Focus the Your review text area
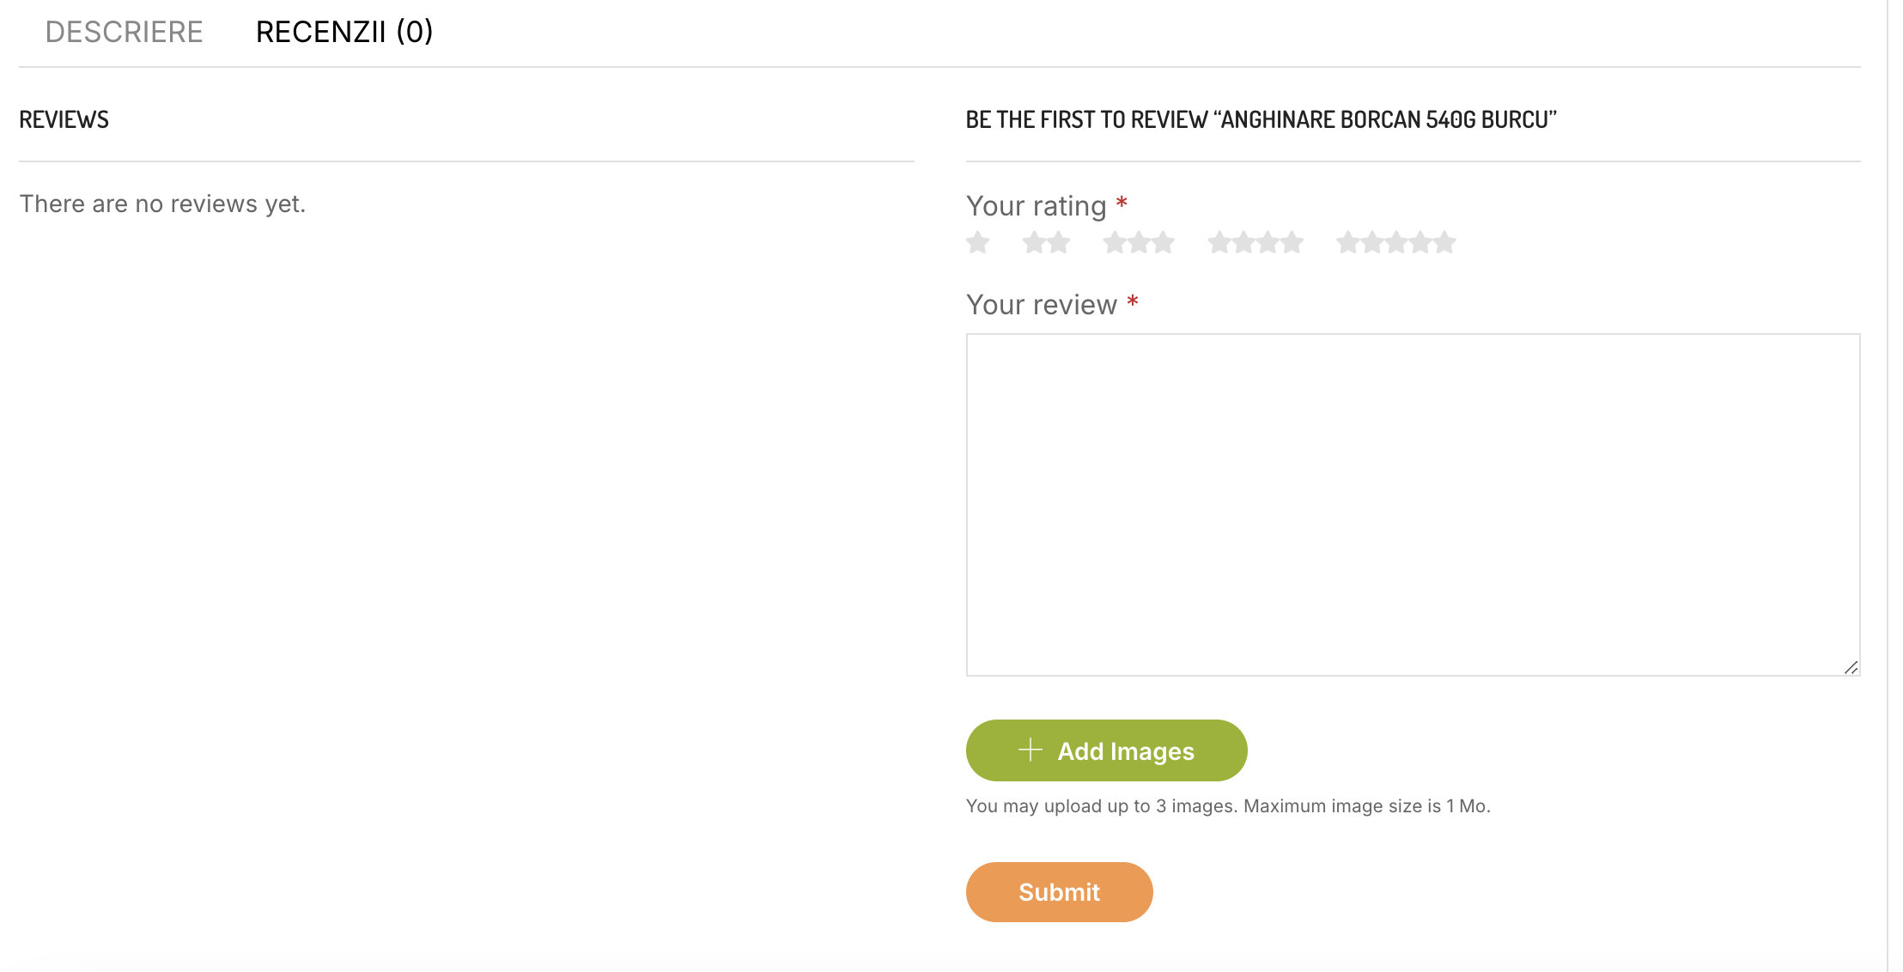Viewport: 1903px width, 972px height. (x=1413, y=505)
